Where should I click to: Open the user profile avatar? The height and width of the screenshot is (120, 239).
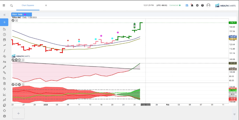pyautogui.click(x=208, y=5)
